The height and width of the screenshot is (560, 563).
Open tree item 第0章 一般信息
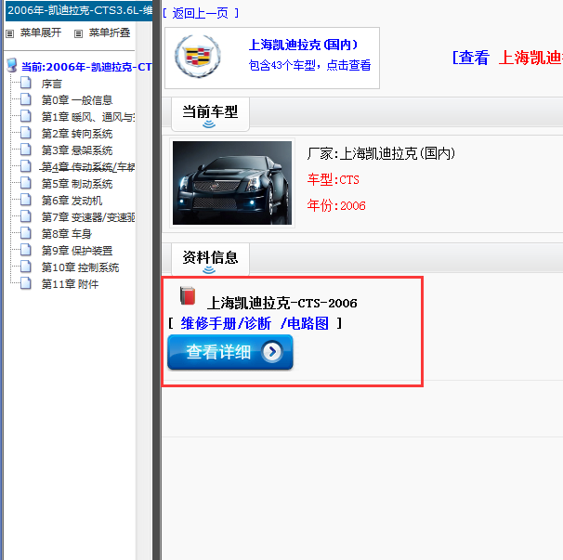click(77, 100)
